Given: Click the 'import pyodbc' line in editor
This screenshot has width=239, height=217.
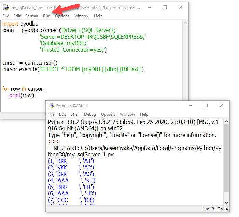Looking at the screenshot, I should (20, 24).
